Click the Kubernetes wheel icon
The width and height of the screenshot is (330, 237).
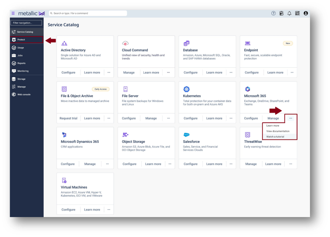pos(186,89)
